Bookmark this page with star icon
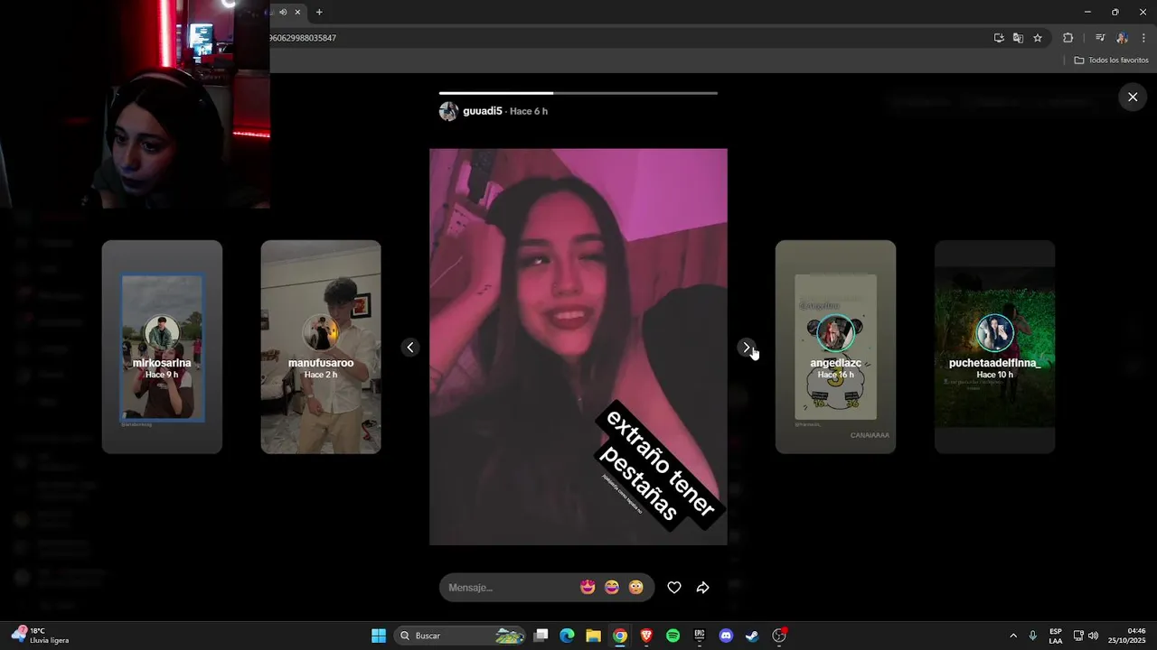Viewport: 1157px width, 650px height. 1038,38
